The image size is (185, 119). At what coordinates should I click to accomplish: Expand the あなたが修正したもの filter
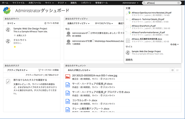[x=79, y=70]
